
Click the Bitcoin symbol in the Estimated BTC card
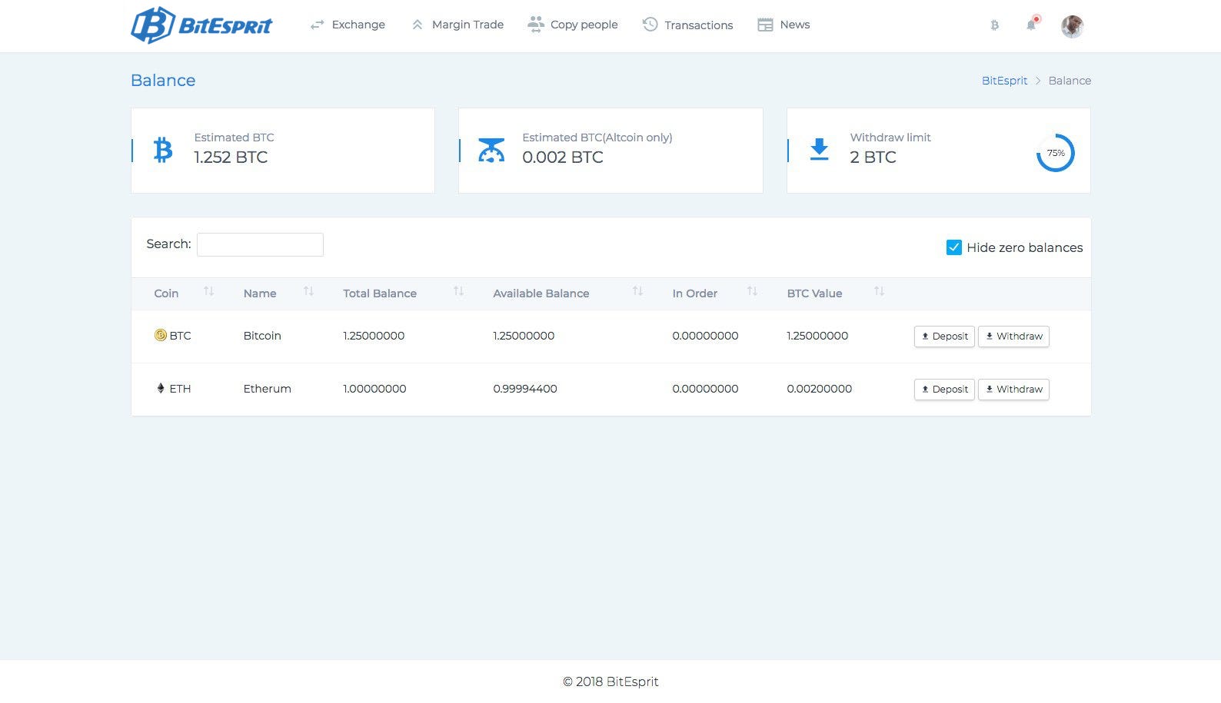click(163, 150)
